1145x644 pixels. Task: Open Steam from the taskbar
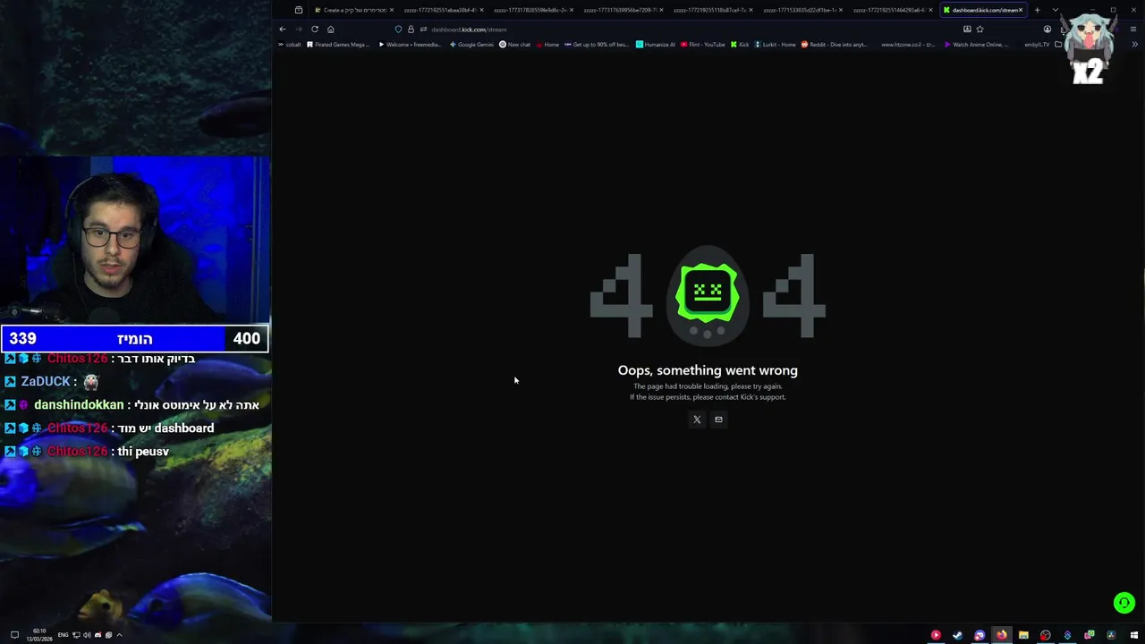[x=957, y=635]
